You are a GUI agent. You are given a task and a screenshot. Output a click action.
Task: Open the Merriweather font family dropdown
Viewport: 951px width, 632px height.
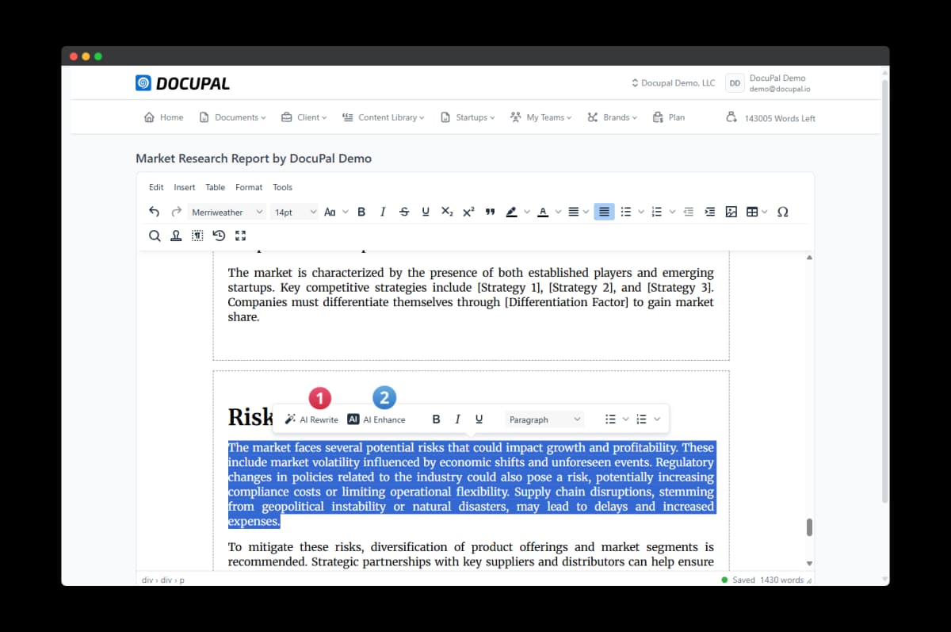227,212
